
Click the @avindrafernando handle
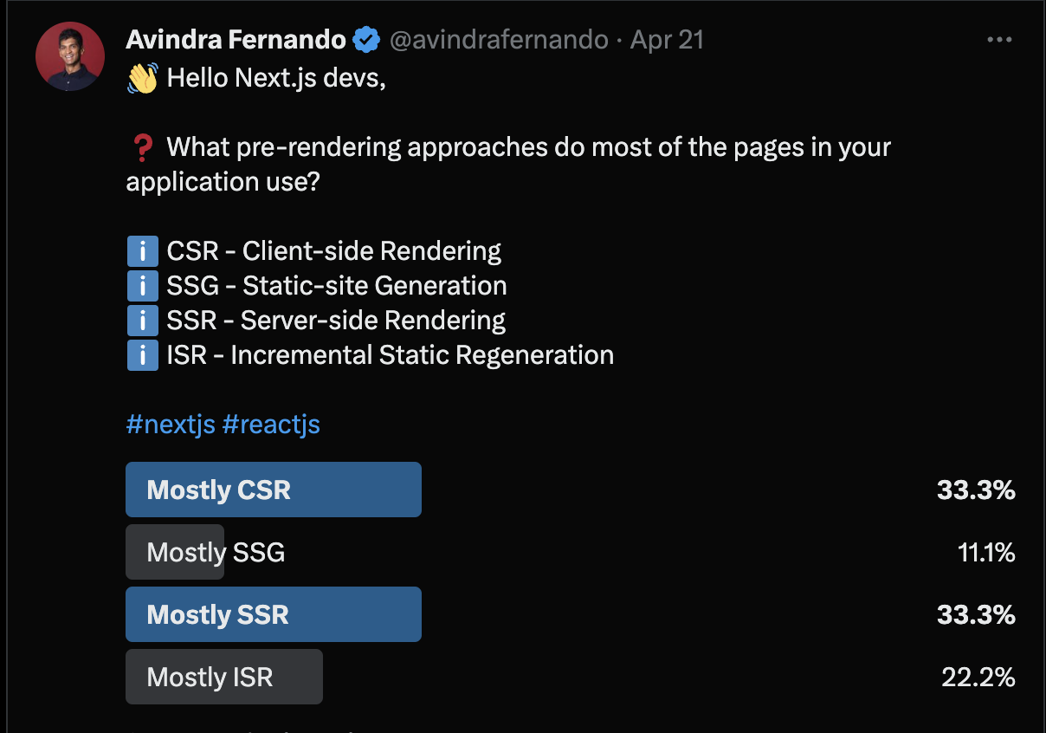pyautogui.click(x=497, y=39)
